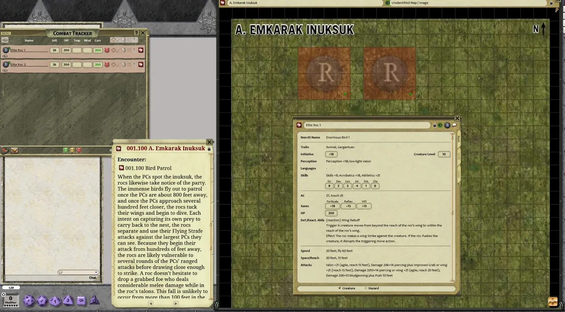The height and width of the screenshot is (312, 565).
Task: Click story entry link icon beside title
Action: tap(118, 149)
